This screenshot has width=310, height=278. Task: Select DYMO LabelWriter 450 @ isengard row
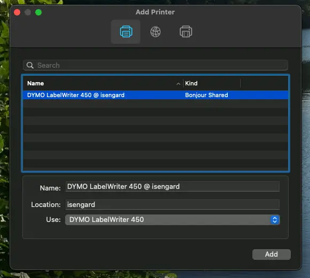[155, 95]
